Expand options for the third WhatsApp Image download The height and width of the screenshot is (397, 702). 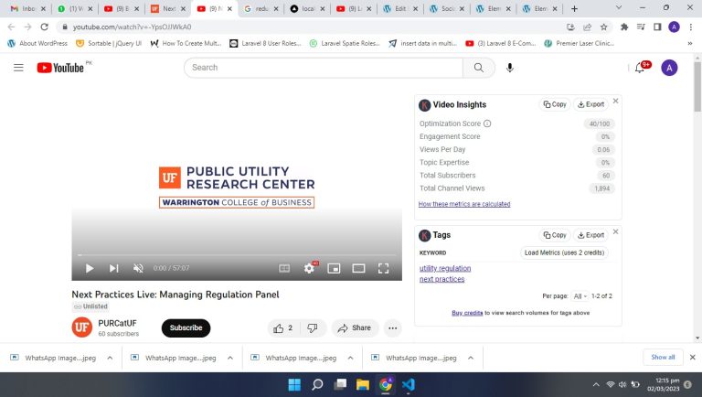(351, 358)
